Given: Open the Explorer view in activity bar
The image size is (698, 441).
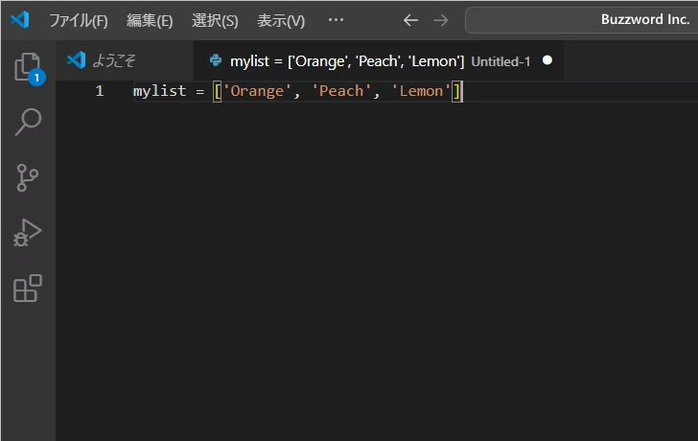Looking at the screenshot, I should coord(27,67).
